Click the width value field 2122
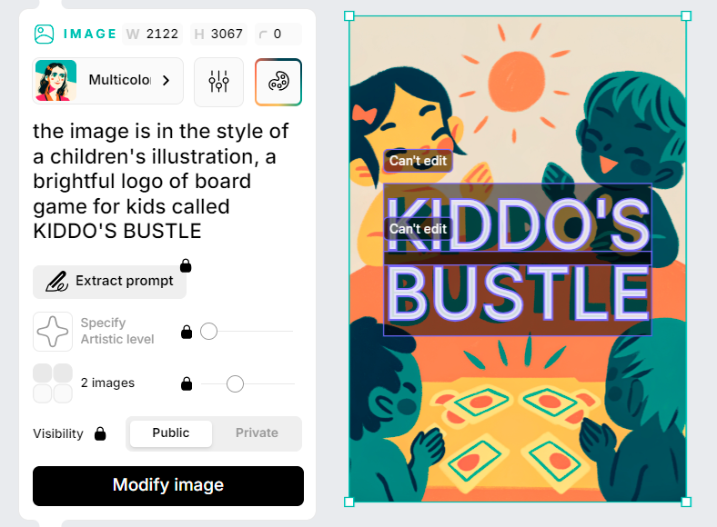 161,35
